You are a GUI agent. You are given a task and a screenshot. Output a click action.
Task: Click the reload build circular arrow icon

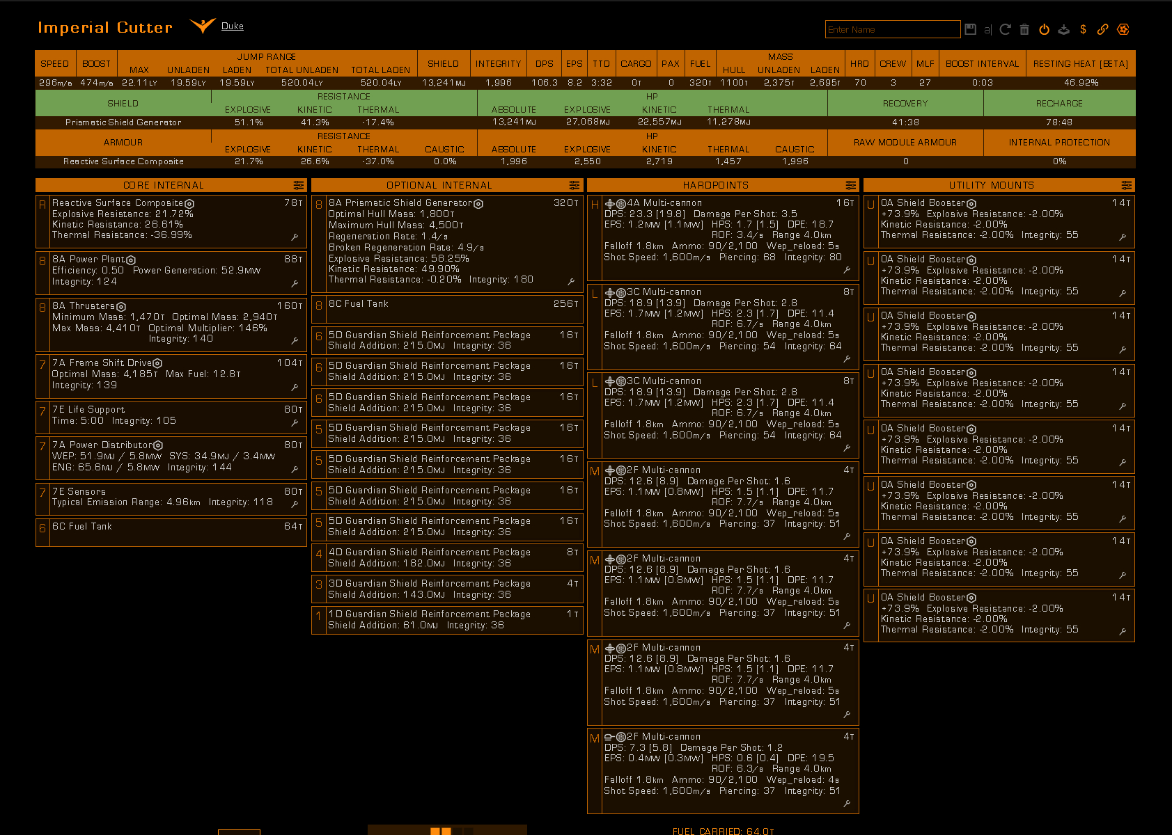click(1005, 29)
